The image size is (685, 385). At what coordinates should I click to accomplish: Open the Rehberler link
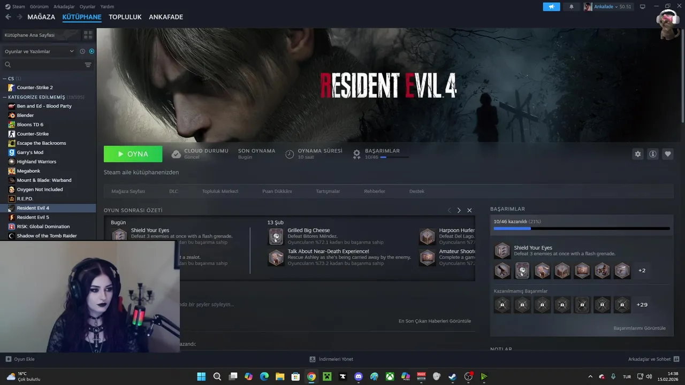pyautogui.click(x=375, y=191)
